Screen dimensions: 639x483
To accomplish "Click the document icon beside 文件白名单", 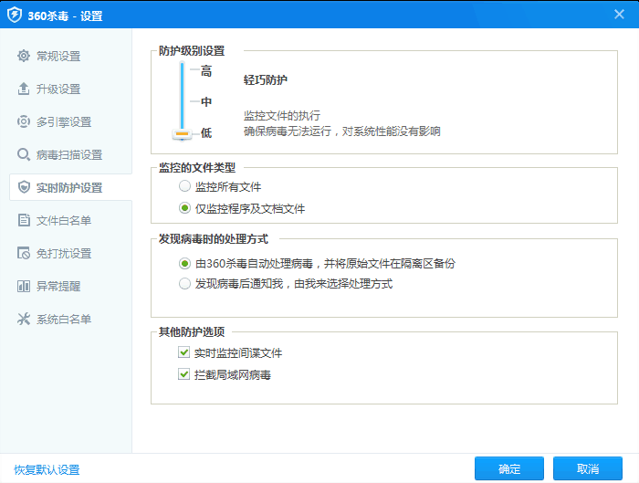I will click(24, 220).
